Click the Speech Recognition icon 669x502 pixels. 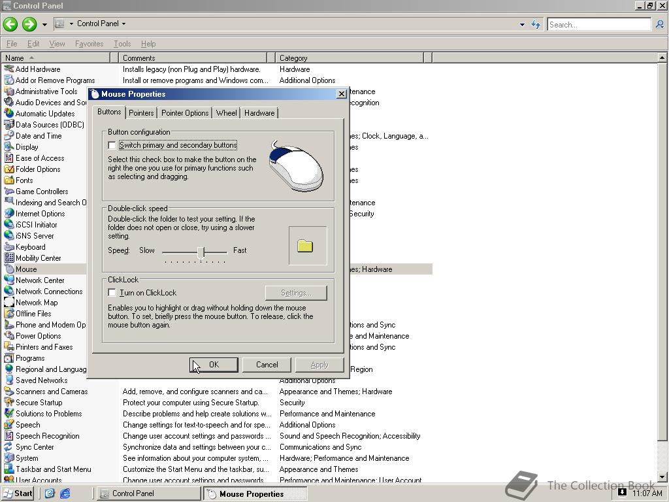(x=8, y=435)
